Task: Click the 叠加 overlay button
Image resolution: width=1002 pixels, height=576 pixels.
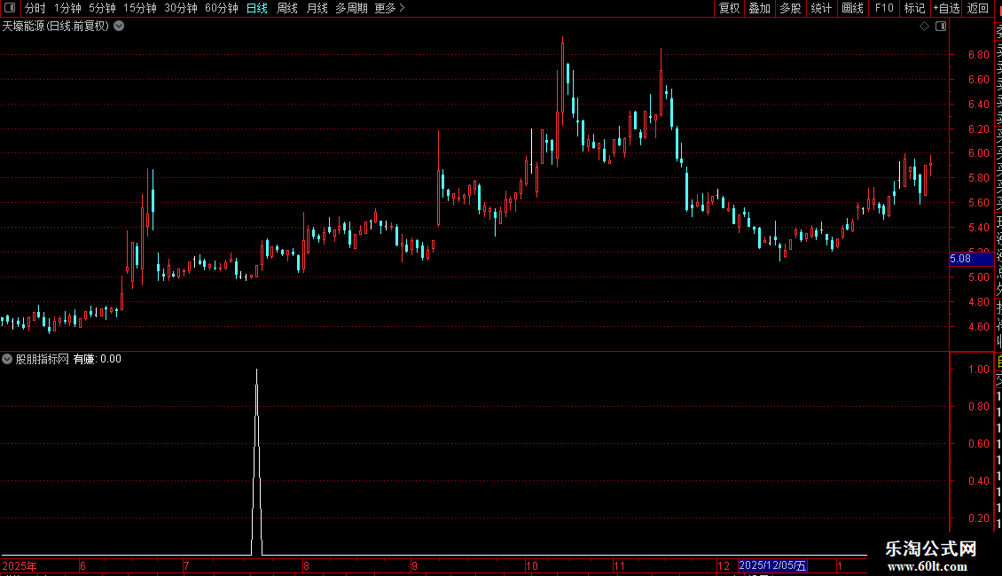Action: [759, 8]
